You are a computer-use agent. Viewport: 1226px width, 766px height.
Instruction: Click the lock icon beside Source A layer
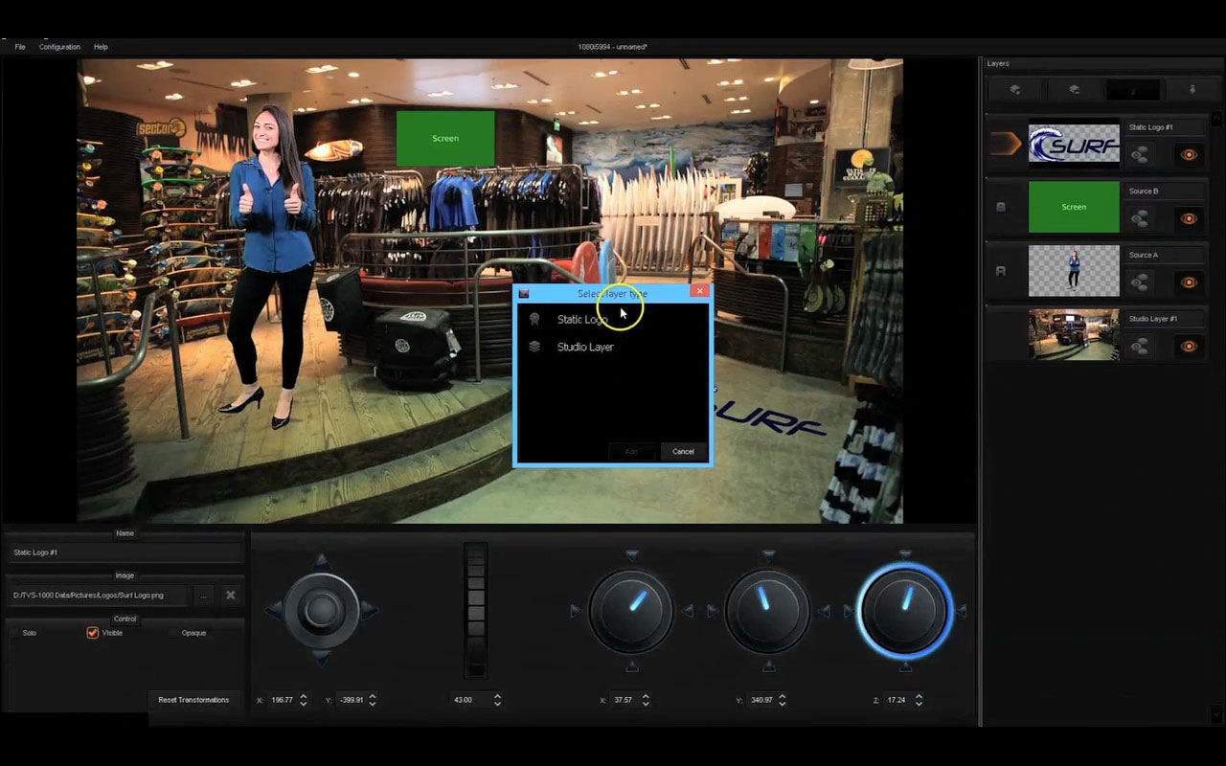(x=1000, y=271)
